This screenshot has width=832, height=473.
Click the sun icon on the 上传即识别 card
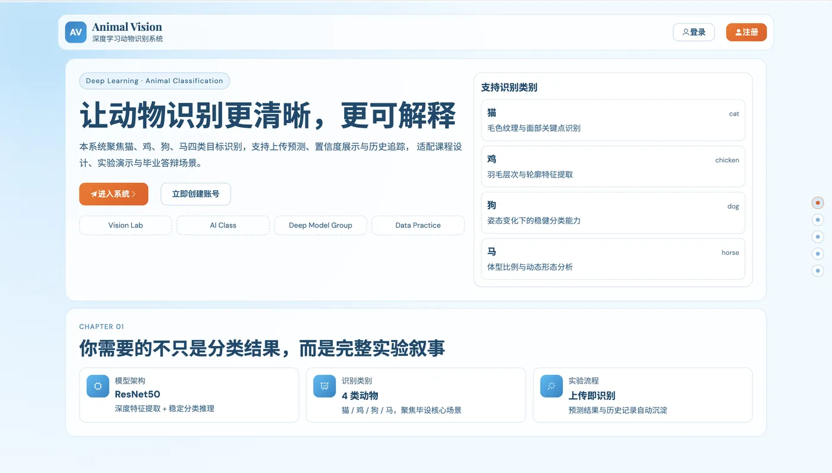(x=551, y=386)
